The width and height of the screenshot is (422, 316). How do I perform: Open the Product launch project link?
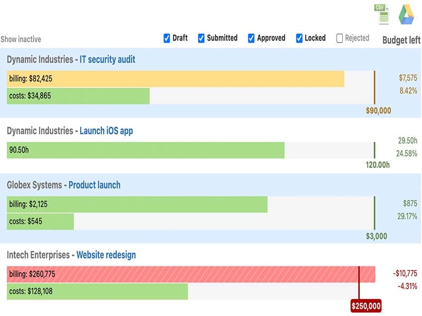94,185
